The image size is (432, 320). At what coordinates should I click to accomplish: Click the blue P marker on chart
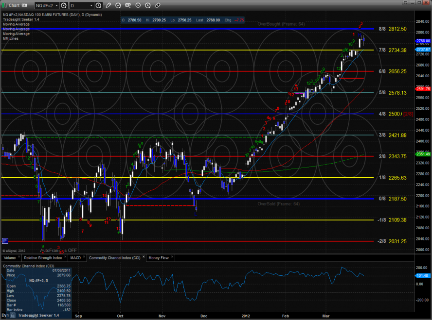5,240
